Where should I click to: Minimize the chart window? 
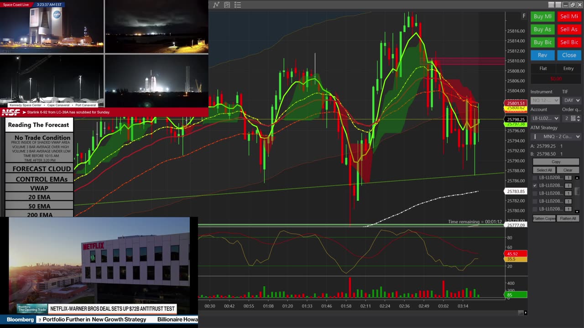[x=565, y=5]
